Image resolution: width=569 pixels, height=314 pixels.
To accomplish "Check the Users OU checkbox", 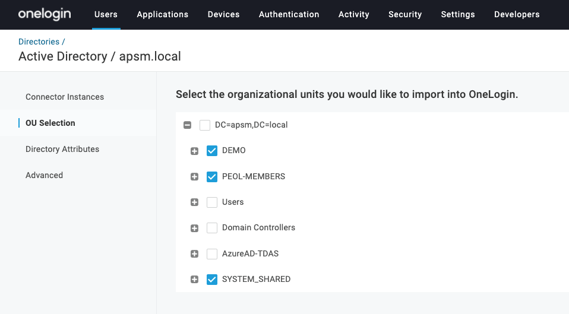I will 212,202.
